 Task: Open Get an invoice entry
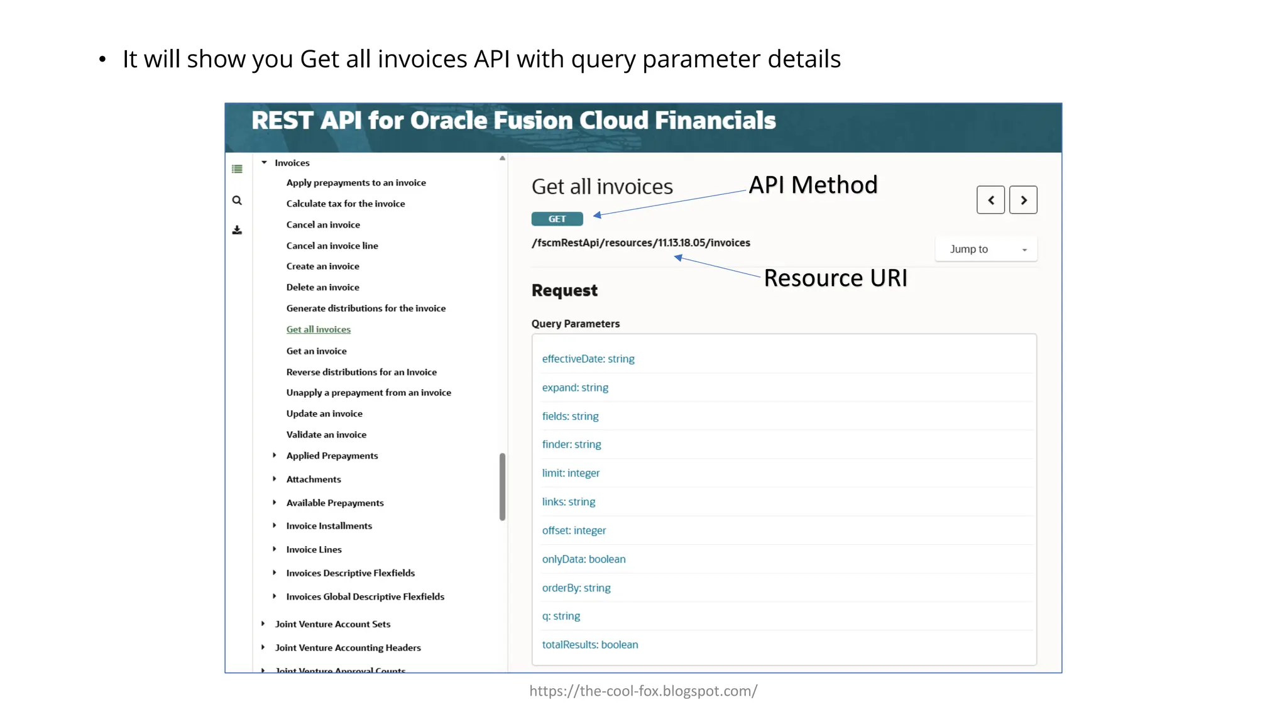316,351
